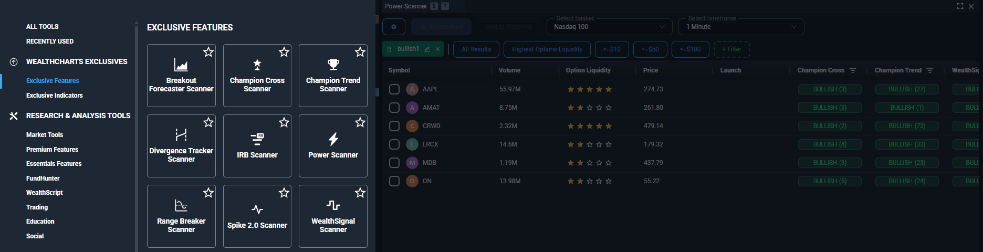Click the WealthCharts Exclusives section icon
Viewport: 983px width, 252px height.
point(14,62)
